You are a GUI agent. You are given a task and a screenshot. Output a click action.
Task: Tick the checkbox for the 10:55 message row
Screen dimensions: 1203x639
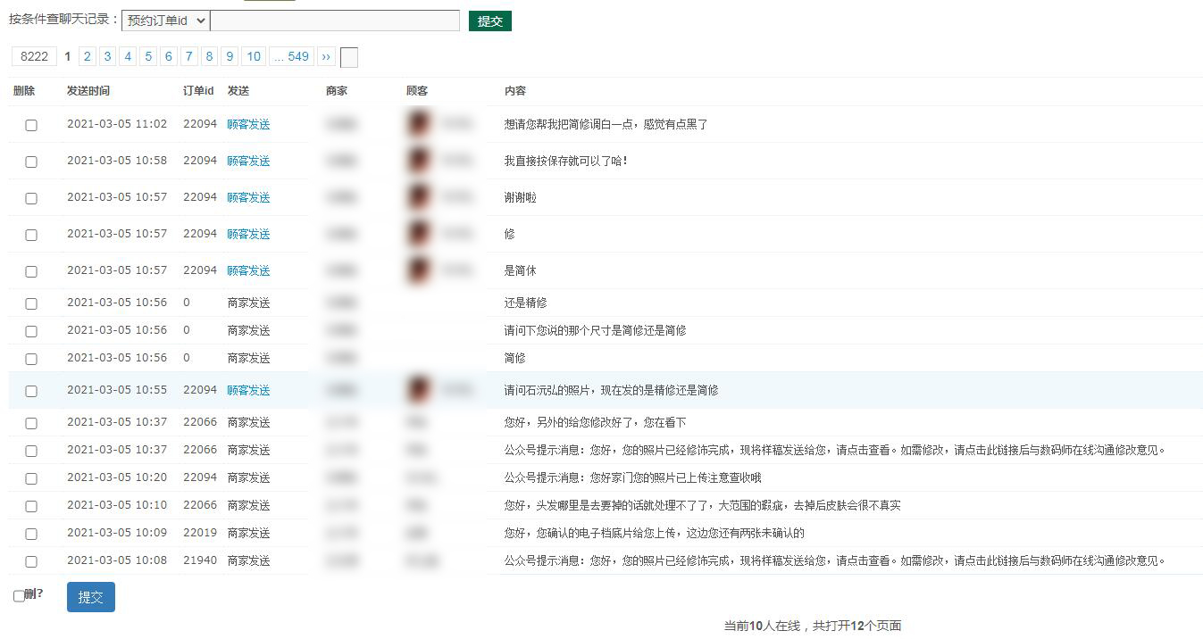31,391
